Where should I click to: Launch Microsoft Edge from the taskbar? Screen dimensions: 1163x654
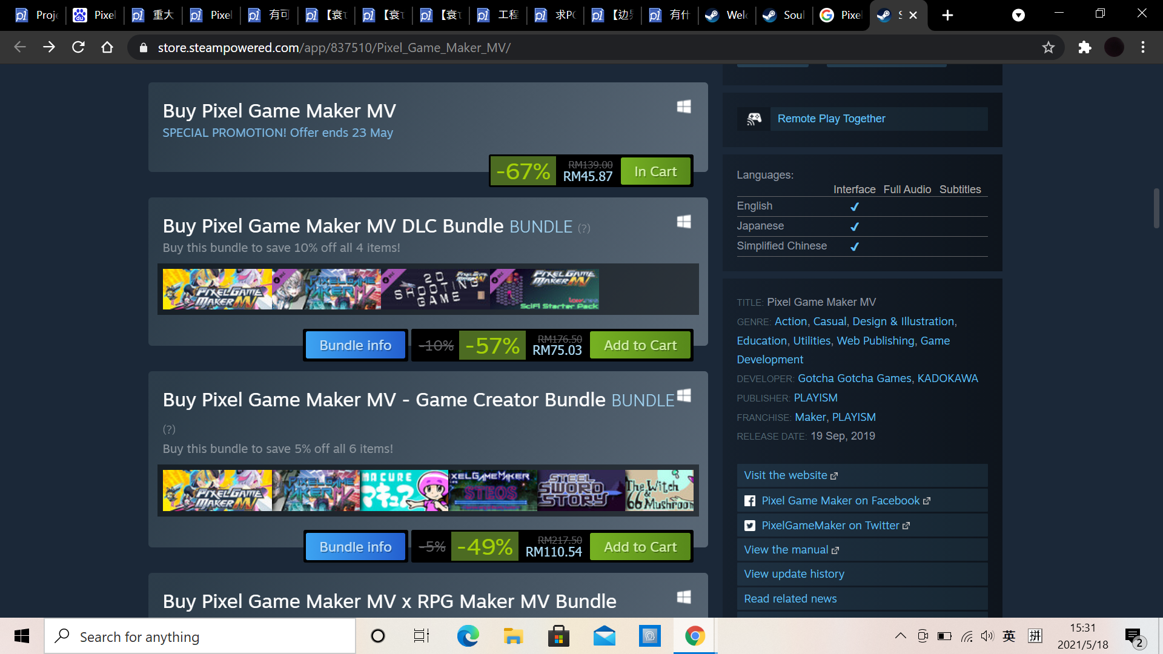tap(468, 636)
